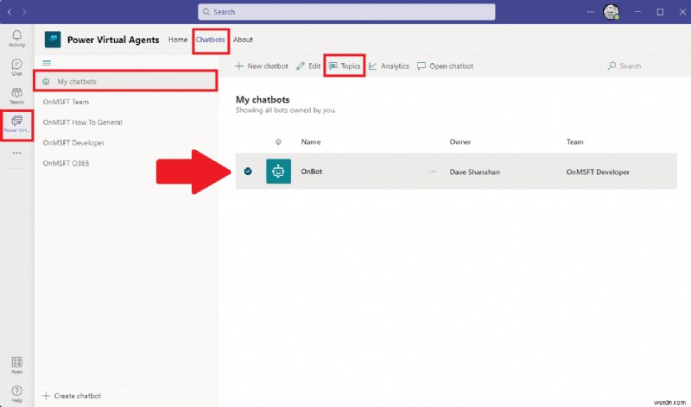Screen dimensions: 691x407
Task: Open more apps ellipsis in sidebar
Action: coord(16,153)
